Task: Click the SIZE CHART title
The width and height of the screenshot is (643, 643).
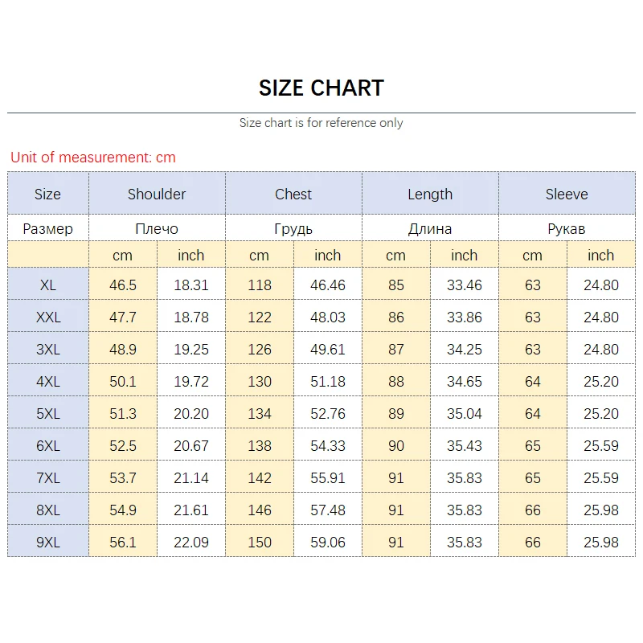Action: (x=321, y=88)
